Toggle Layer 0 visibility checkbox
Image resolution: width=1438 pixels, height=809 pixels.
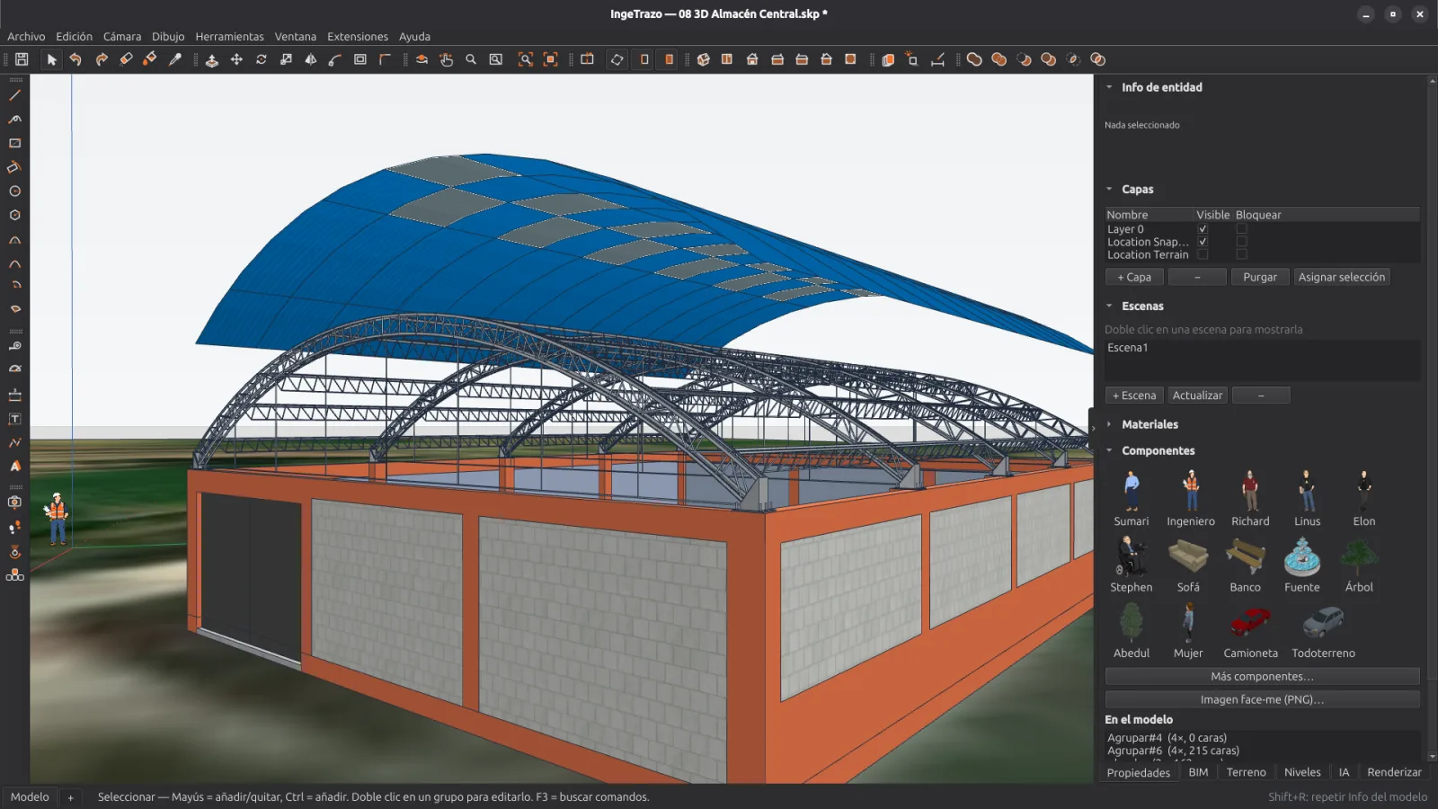[x=1203, y=229]
